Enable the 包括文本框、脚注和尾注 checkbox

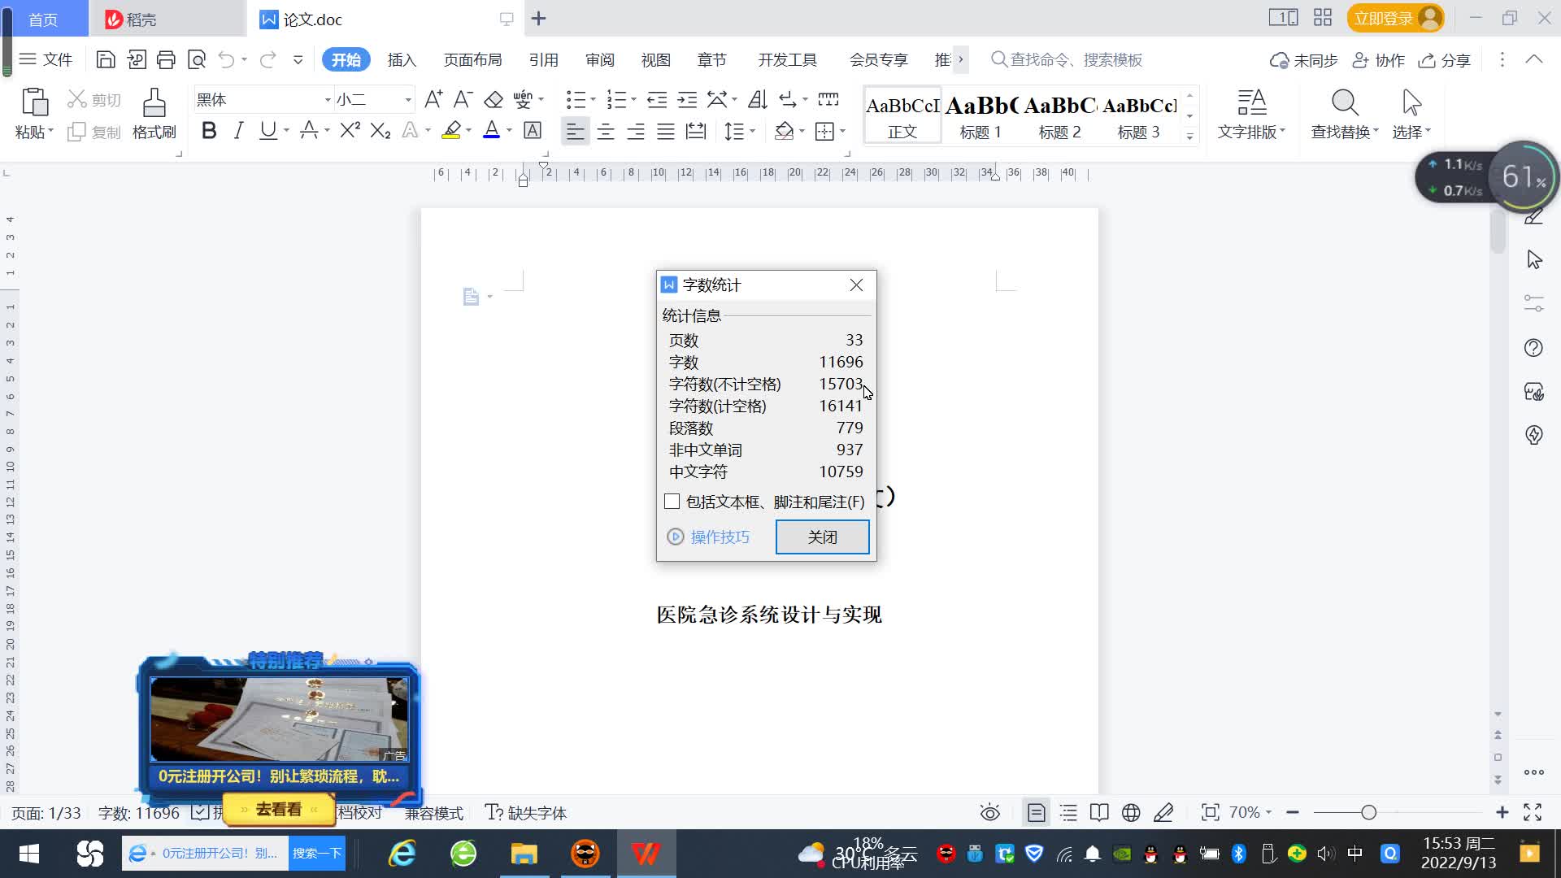click(x=672, y=502)
